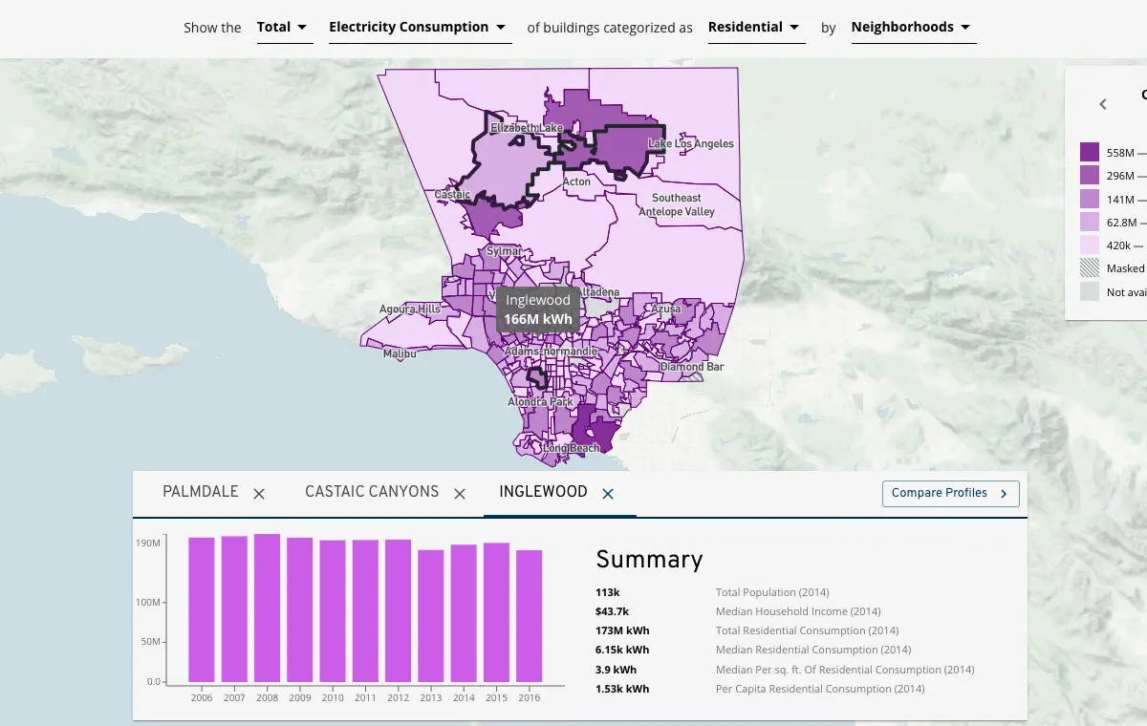Open the Residential building category dropdown
Image resolution: width=1147 pixels, height=726 pixels.
pos(755,28)
